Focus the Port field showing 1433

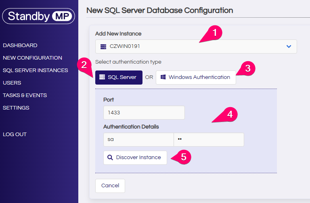tap(144, 113)
